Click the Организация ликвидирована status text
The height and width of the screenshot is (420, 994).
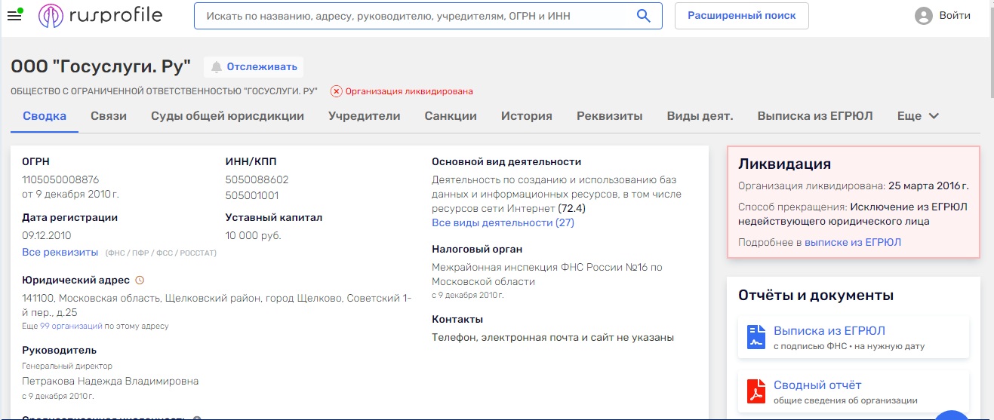point(409,91)
